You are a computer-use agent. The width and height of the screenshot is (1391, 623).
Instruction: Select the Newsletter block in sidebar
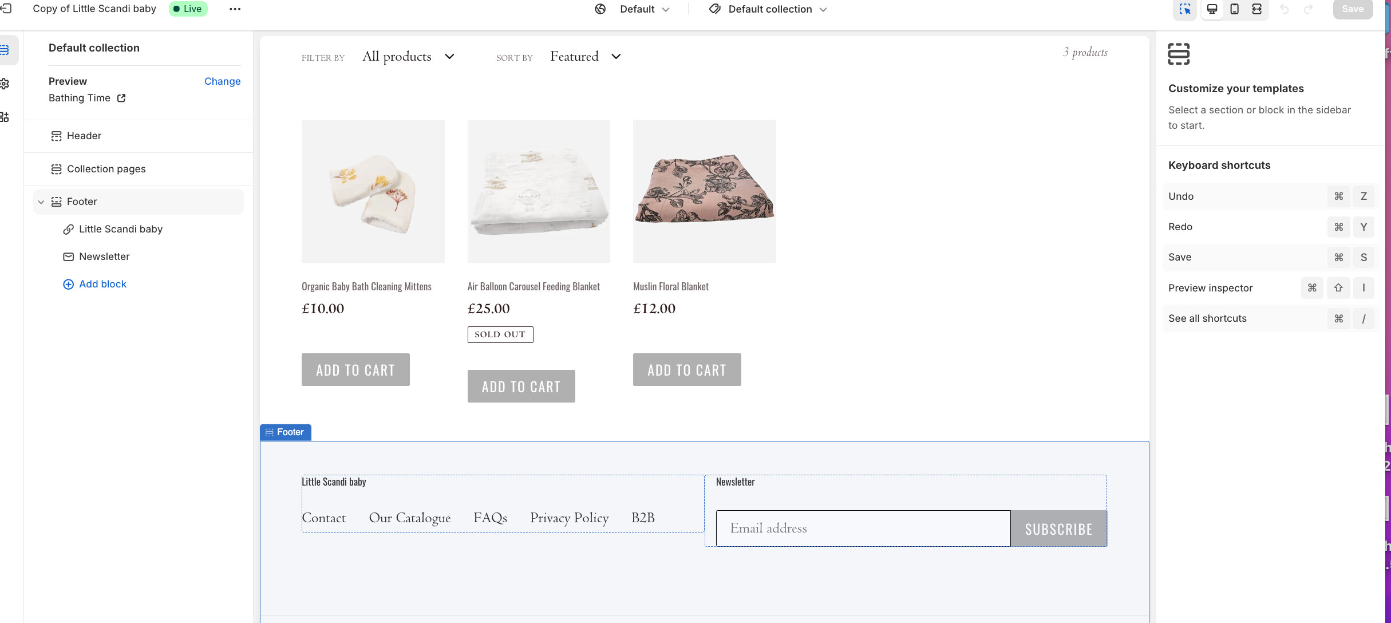click(x=104, y=257)
